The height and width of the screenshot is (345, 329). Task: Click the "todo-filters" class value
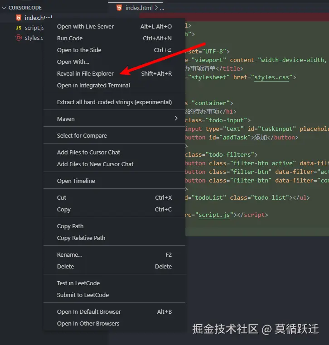point(230,155)
